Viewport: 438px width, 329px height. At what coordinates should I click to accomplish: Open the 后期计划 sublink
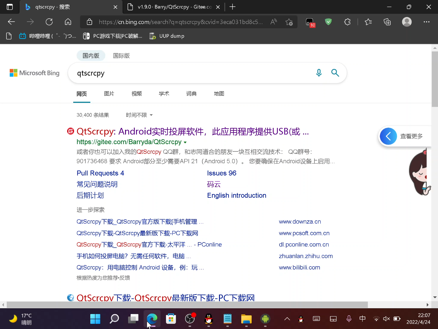point(90,195)
